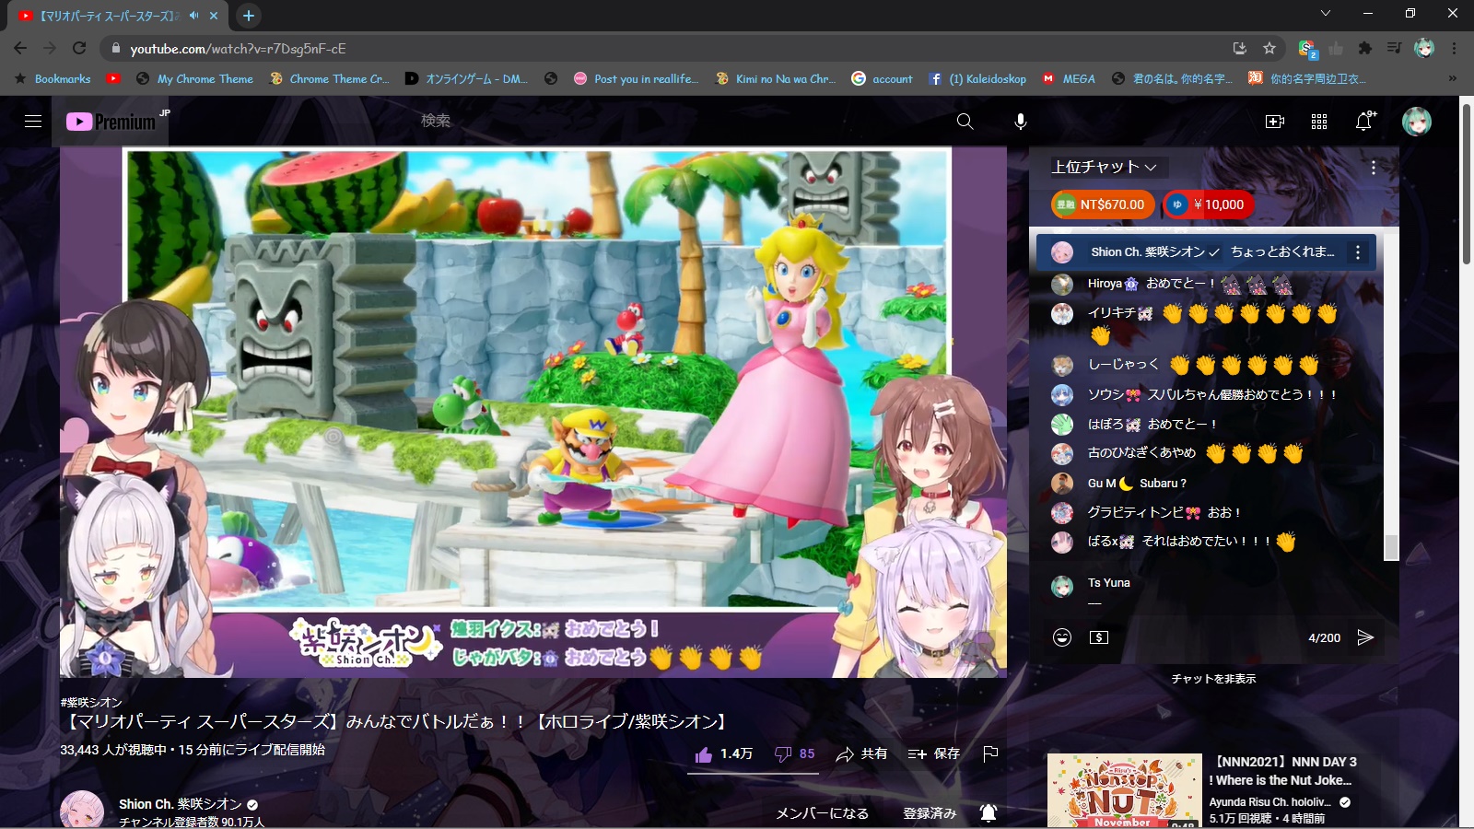1474x829 pixels.
Task: Click the chat panel scrollbar thumb
Action: point(1391,547)
